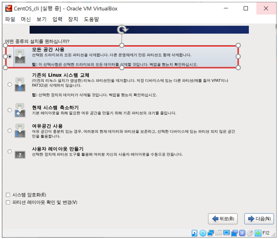Select the 여유공간 사용 radio button
278x239 pixels.
click(10, 131)
